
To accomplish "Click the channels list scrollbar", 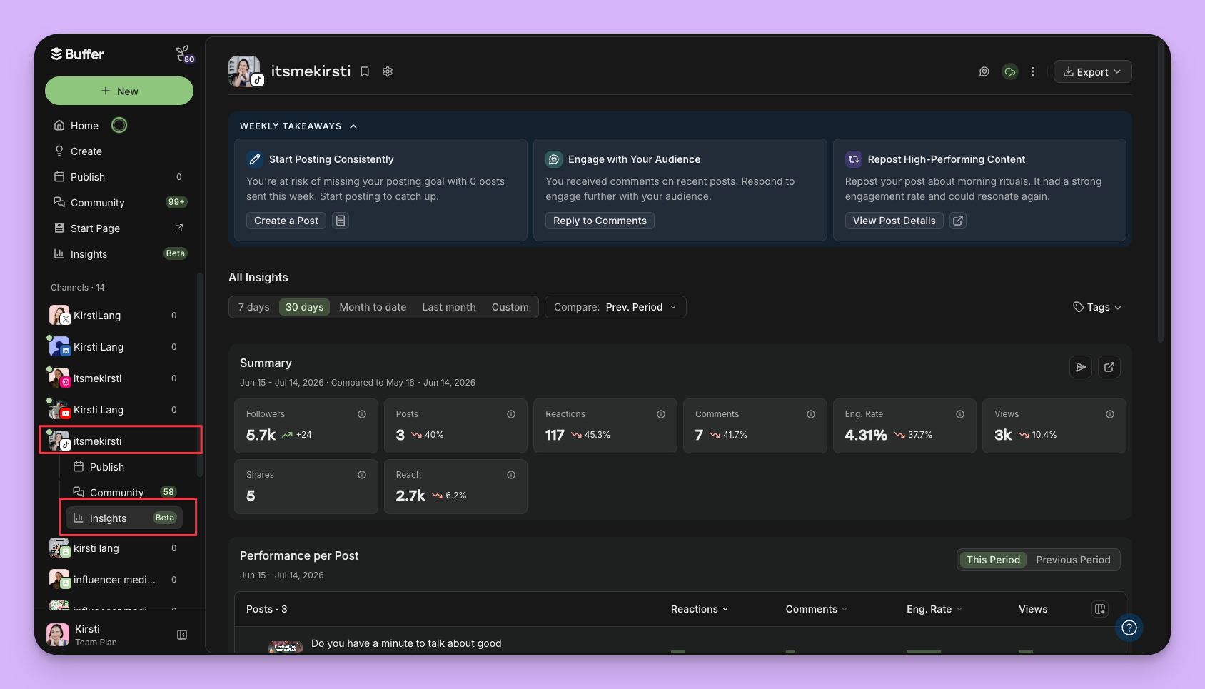I will pos(200,375).
